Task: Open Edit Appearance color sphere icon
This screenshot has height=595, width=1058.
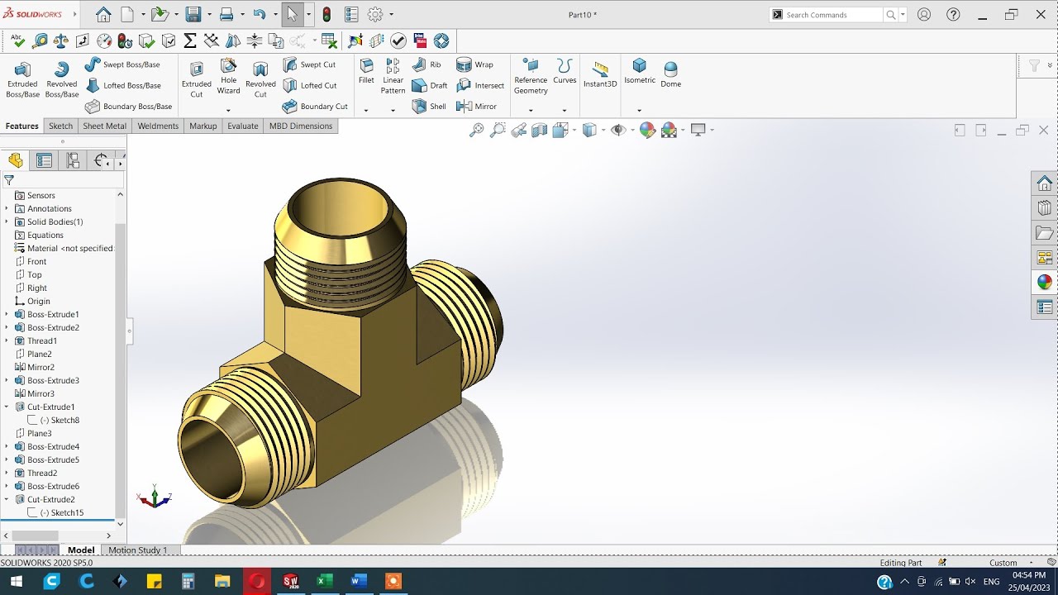Action: [x=647, y=130]
